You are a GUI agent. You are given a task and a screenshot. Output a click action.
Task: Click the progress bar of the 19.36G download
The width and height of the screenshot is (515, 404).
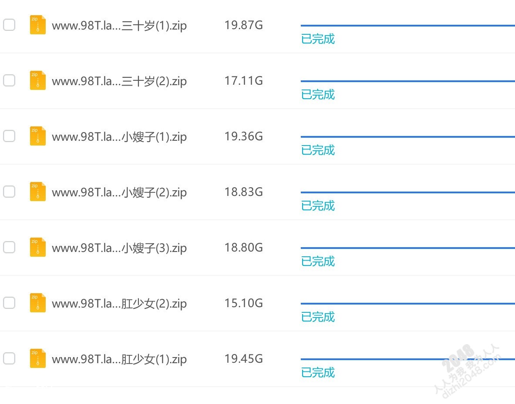pos(407,137)
